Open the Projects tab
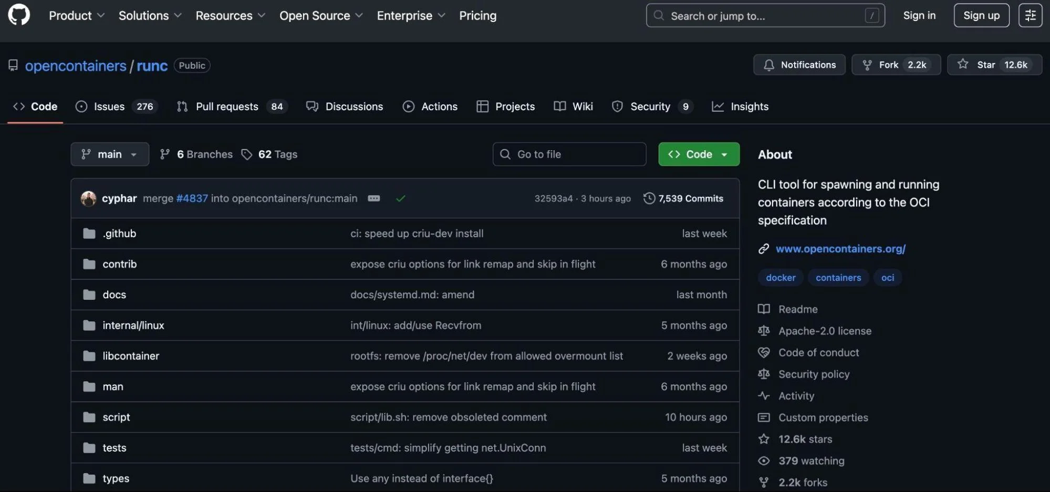Viewport: 1050px width, 492px height. [506, 107]
